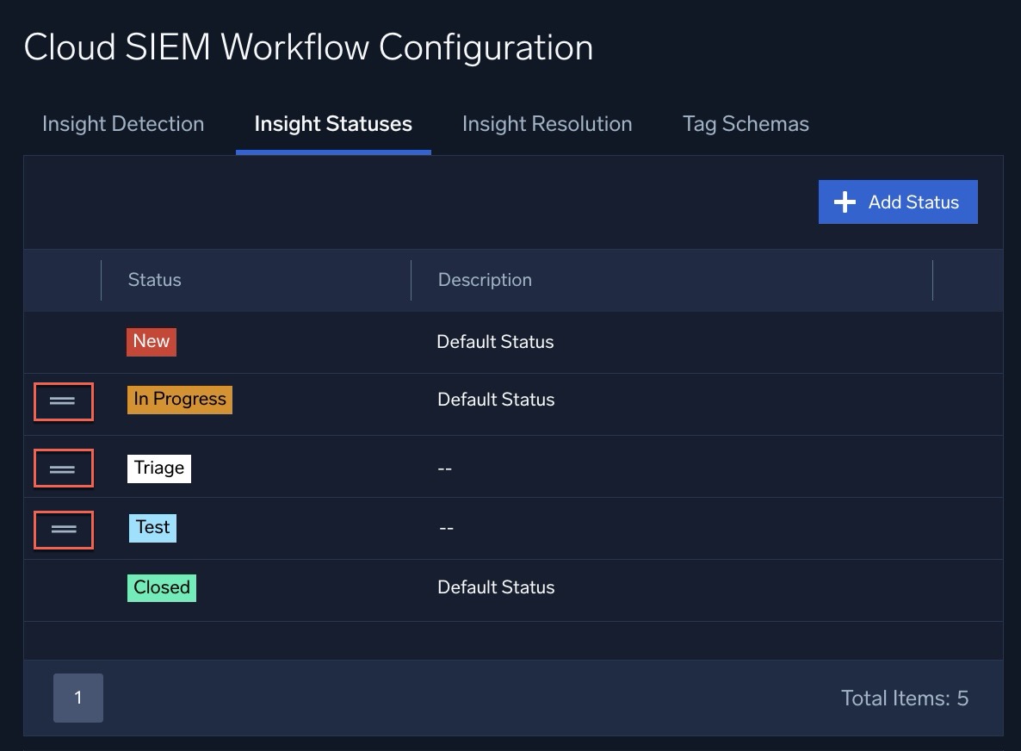Viewport: 1021px width, 751px height.
Task: Go to the Tag Schemas tab
Action: pos(746,124)
